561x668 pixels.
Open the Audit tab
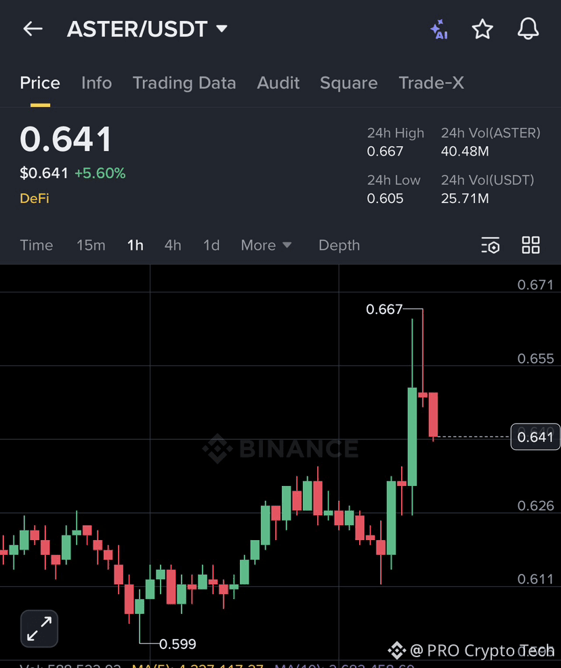pos(278,83)
